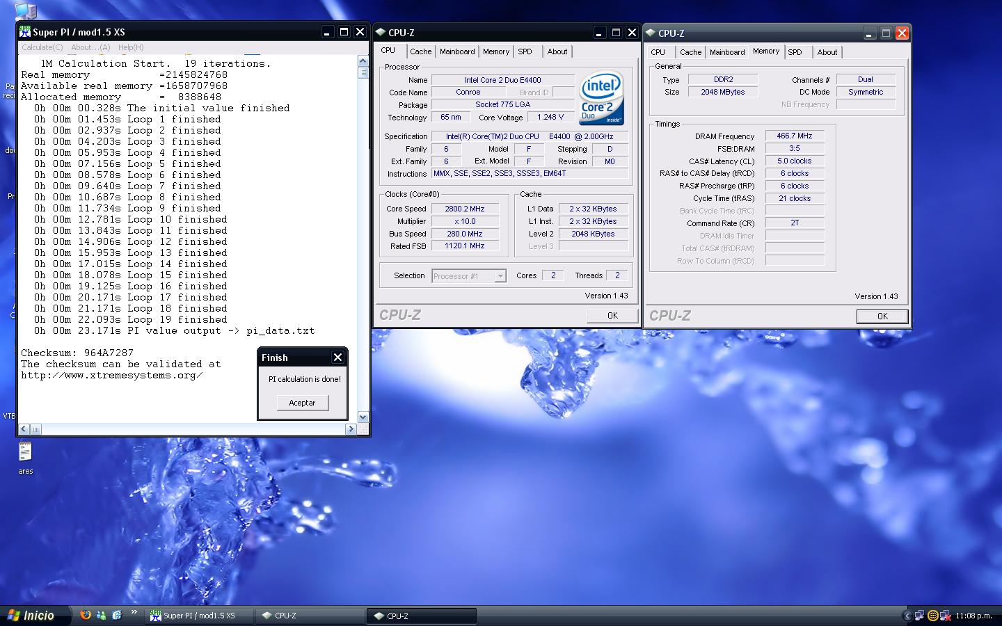Click the Super PI title bar icon
The height and width of the screenshot is (626, 1002).
click(x=25, y=32)
